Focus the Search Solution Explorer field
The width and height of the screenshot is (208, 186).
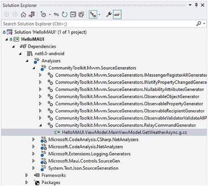98,24
